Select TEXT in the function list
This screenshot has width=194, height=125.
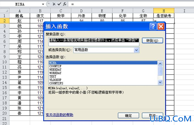[103, 76]
